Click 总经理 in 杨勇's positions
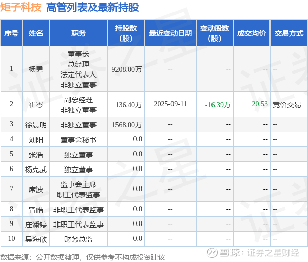The height and width of the screenshot is (262, 308). click(x=79, y=64)
